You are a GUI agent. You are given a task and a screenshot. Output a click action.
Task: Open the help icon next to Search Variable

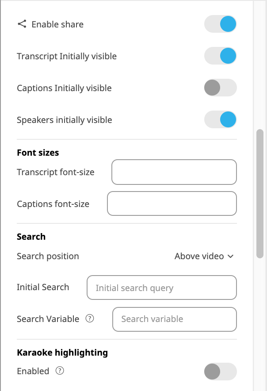pos(90,318)
